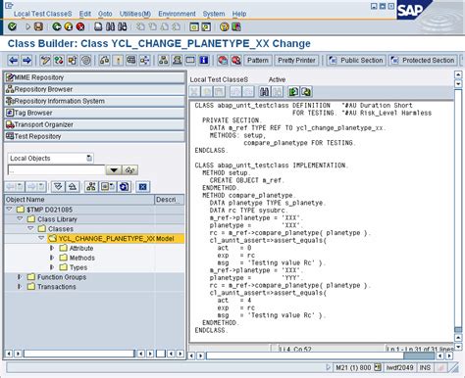Open the Tag Browser panel
This screenshot has height=378, width=465.
pyautogui.click(x=95, y=113)
